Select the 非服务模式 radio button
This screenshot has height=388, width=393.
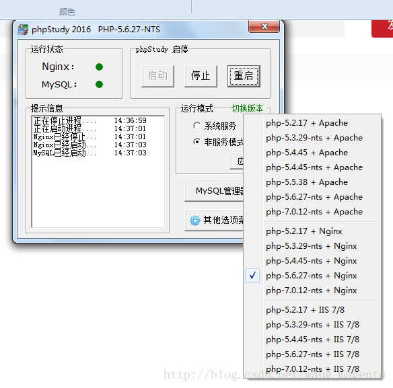(x=196, y=142)
